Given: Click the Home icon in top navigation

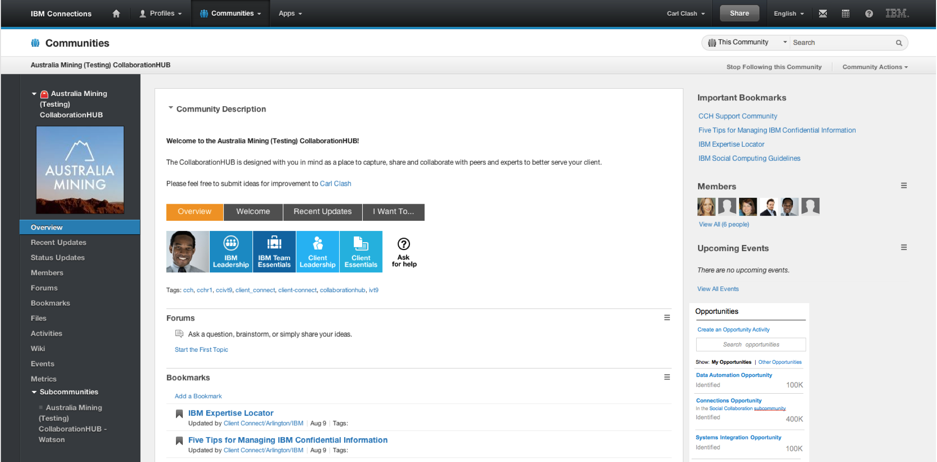Looking at the screenshot, I should tap(116, 14).
